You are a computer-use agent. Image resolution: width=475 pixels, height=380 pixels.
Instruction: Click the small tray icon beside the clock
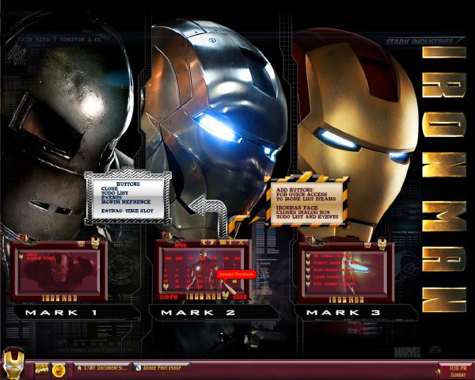(x=436, y=371)
